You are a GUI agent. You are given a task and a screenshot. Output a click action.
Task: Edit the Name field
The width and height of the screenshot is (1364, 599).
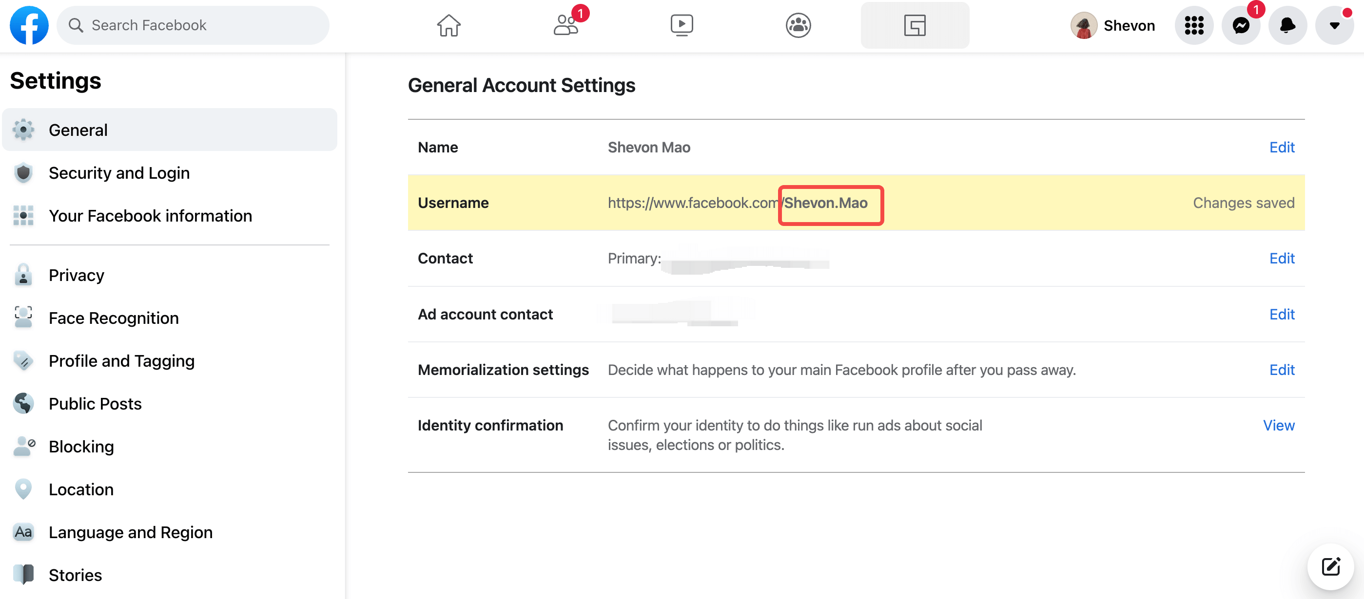(x=1282, y=147)
